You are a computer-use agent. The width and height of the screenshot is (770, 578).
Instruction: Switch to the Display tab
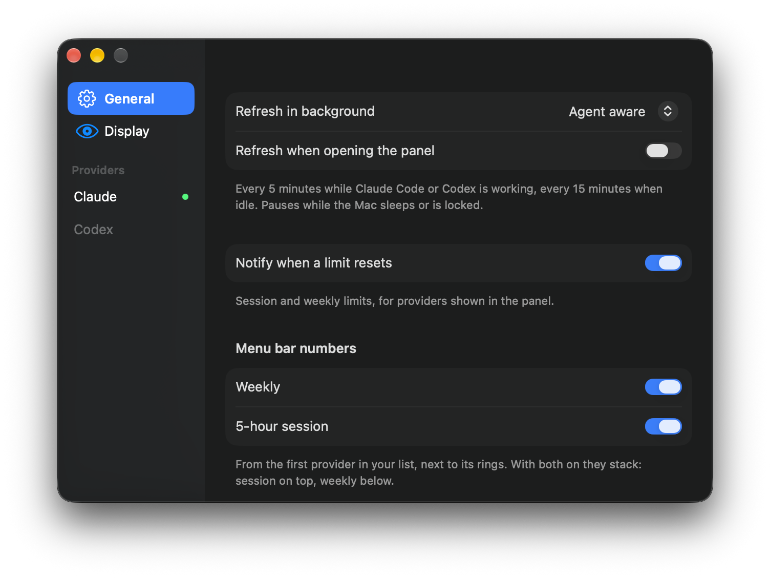[131, 131]
